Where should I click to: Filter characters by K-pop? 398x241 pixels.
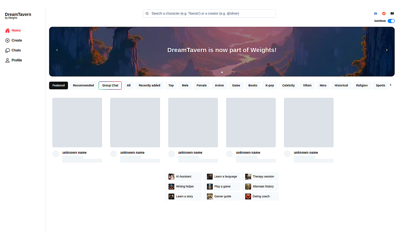pos(270,86)
